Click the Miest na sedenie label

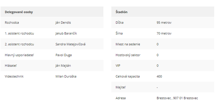click(128, 44)
